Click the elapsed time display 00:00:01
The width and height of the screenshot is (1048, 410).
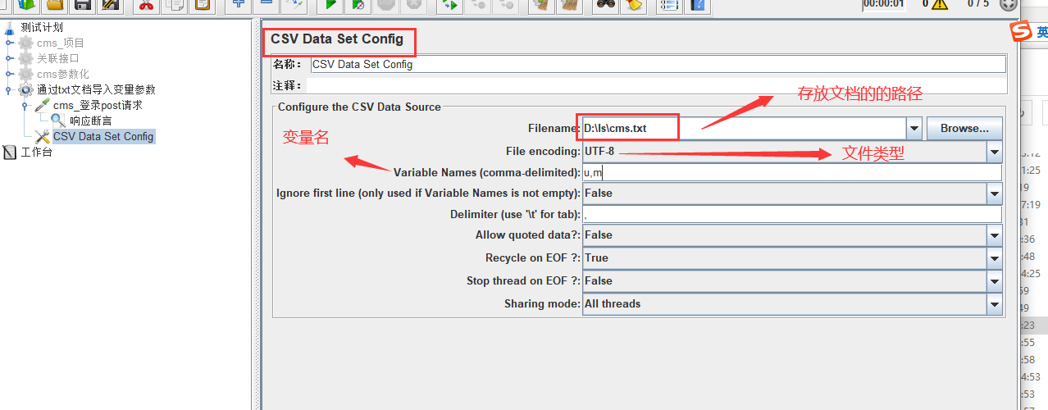(884, 4)
